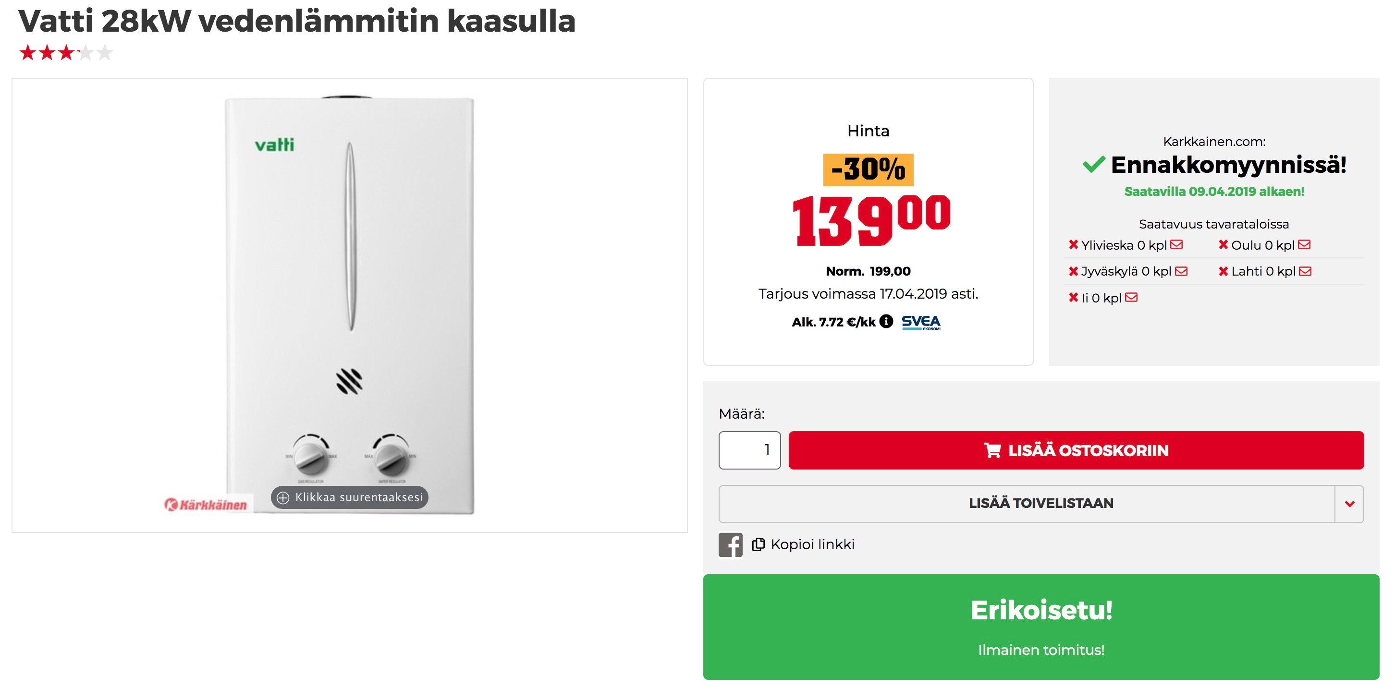The image size is (1395, 700).
Task: Click the copy link icon
Action: coord(758,544)
